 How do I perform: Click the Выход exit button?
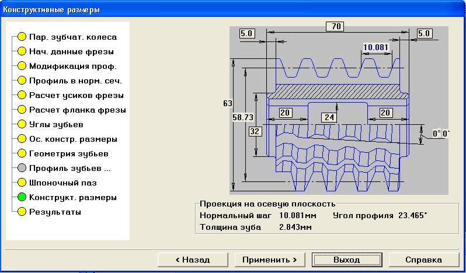[x=347, y=260]
